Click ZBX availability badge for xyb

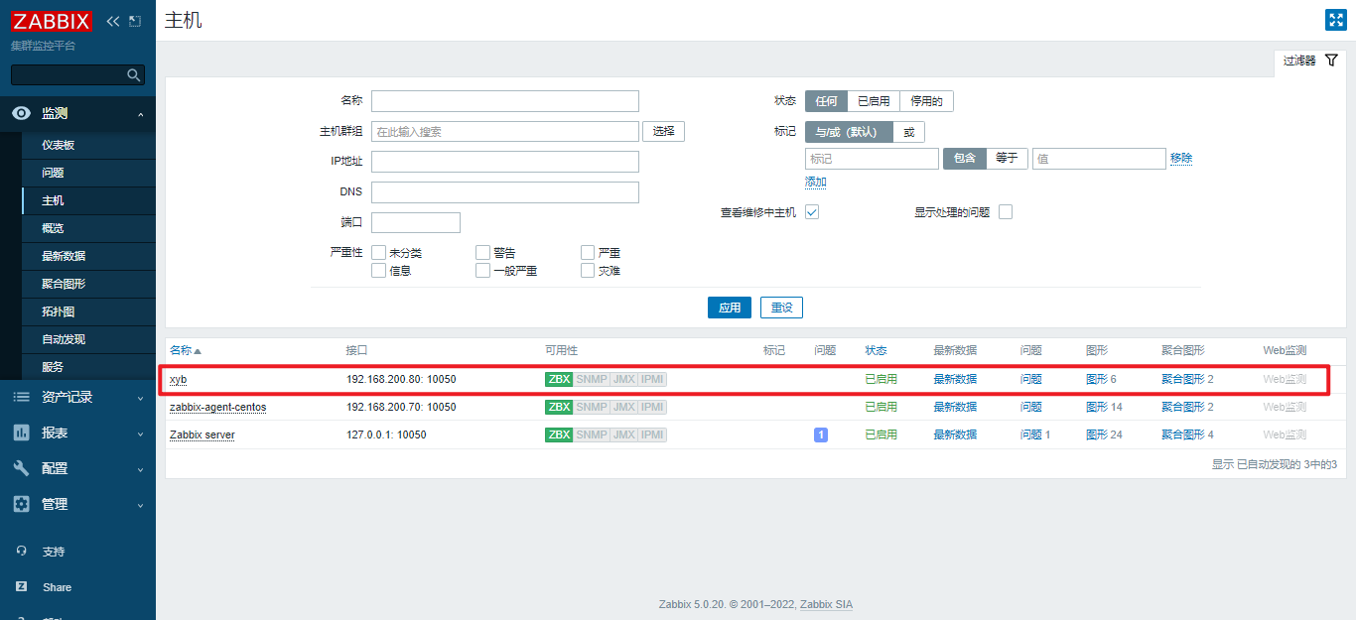[x=559, y=379]
